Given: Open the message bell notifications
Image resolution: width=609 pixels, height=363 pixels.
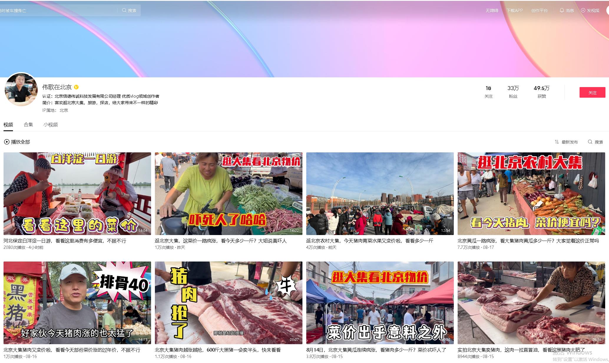Looking at the screenshot, I should [562, 11].
